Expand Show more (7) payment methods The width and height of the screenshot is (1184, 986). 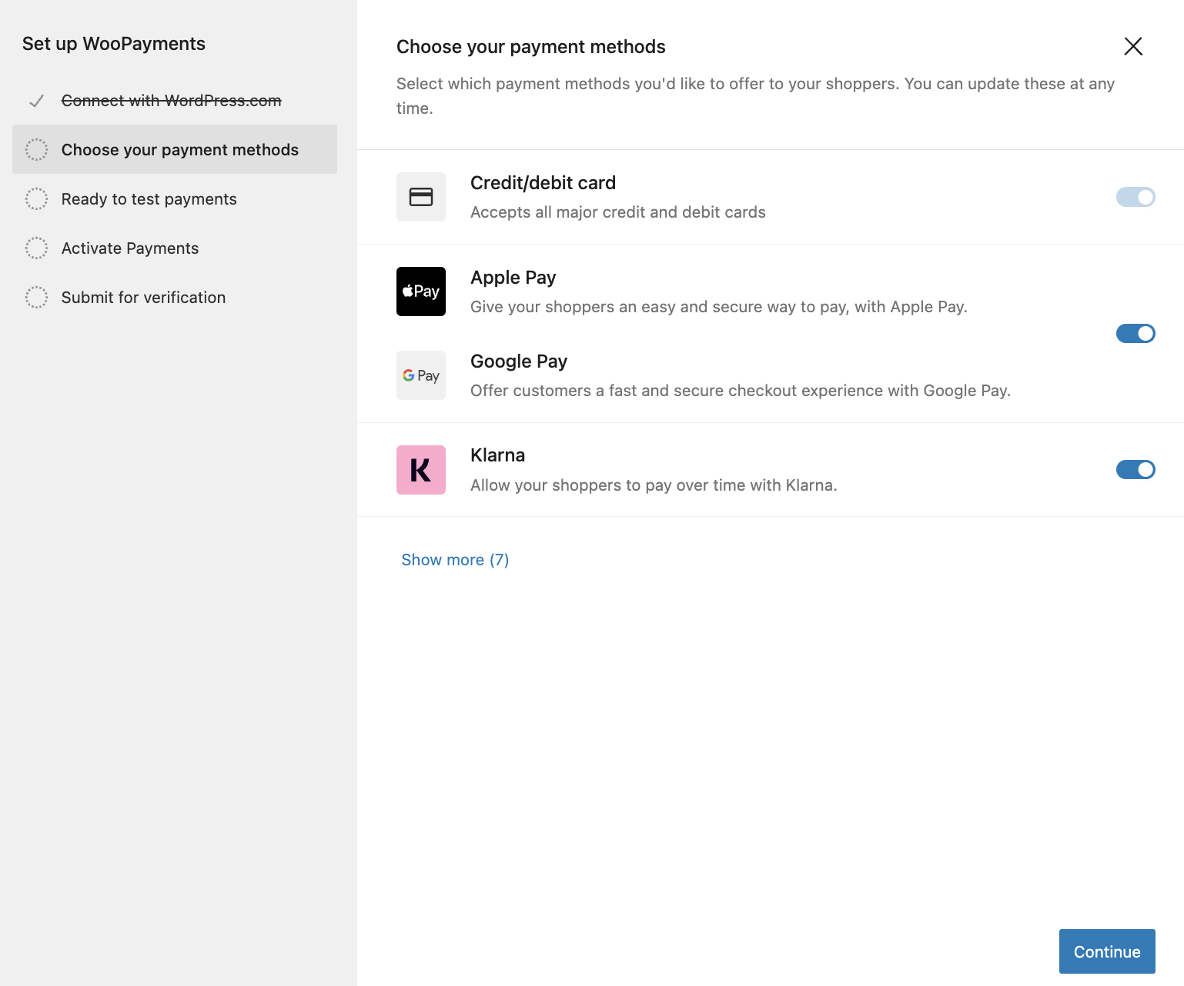455,560
